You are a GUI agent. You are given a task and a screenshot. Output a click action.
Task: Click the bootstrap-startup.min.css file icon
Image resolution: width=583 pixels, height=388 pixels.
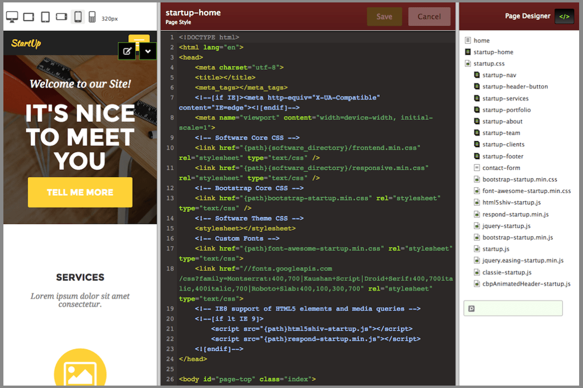477,179
